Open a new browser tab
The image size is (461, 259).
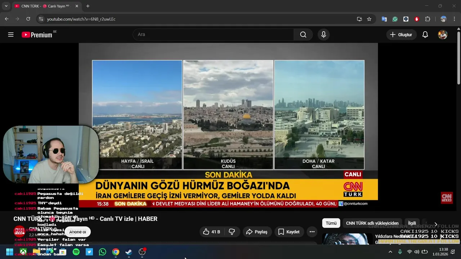[88, 6]
